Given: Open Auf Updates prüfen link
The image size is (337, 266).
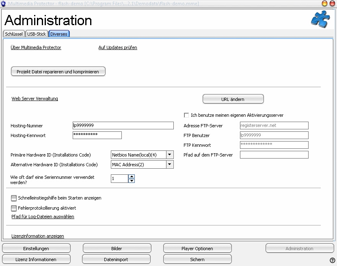Looking at the screenshot, I should (x=118, y=47).
